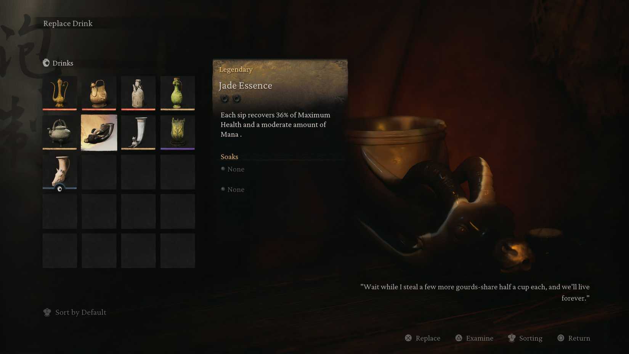Viewport: 629px width, 354px height.
Task: Select the highlighted Jade Essence ram-horn cup
Action: [99, 132]
